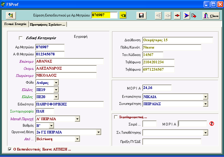Screen dimensions: 224x157
Task: Expand the Οργανική θέση dropdown list
Action: click(98, 132)
